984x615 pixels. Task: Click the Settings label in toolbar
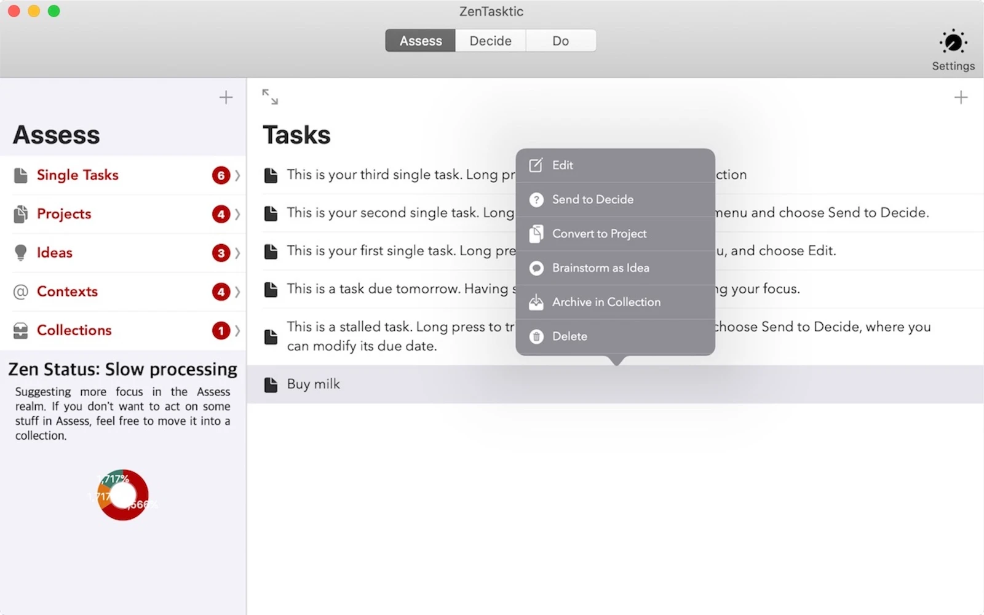tap(953, 66)
